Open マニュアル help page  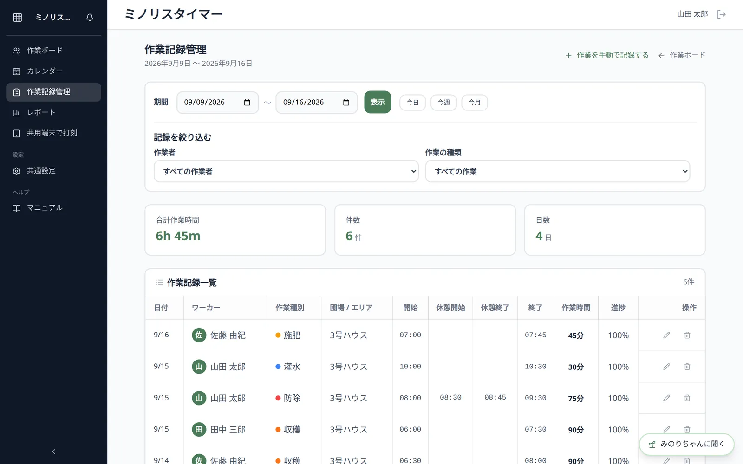[54, 208]
